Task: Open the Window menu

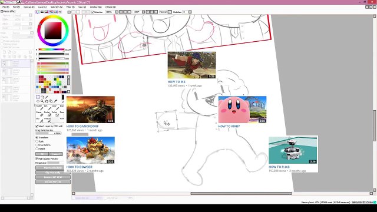Action: tap(95, 7)
